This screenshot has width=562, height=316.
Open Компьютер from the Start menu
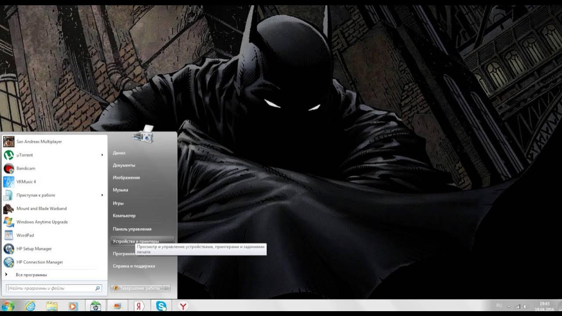(x=124, y=216)
